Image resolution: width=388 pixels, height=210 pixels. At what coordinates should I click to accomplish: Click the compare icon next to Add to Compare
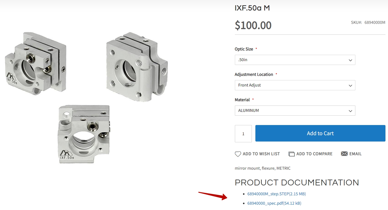tap(292, 154)
